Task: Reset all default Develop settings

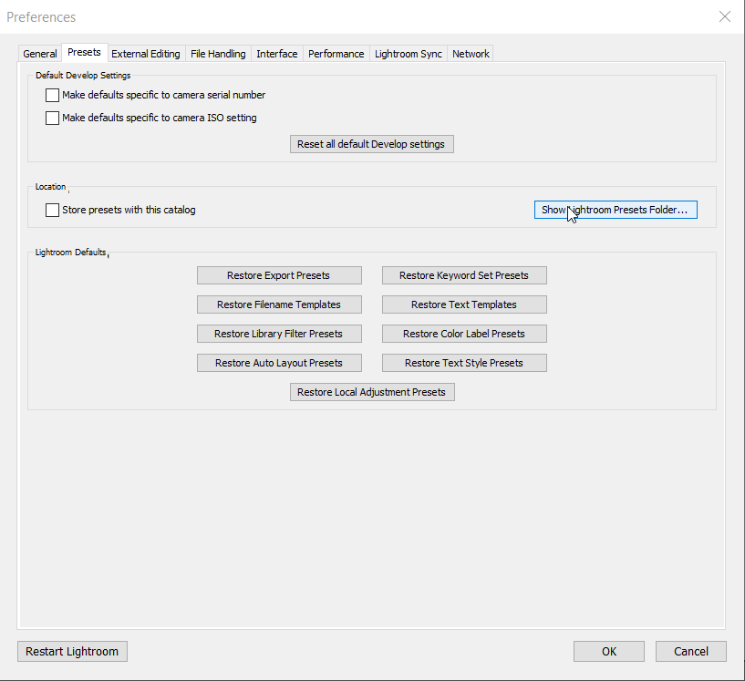Action: (x=371, y=143)
